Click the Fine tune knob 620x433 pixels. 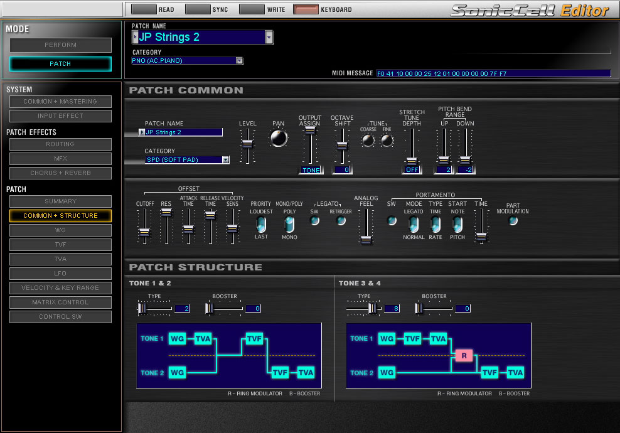pyautogui.click(x=387, y=141)
